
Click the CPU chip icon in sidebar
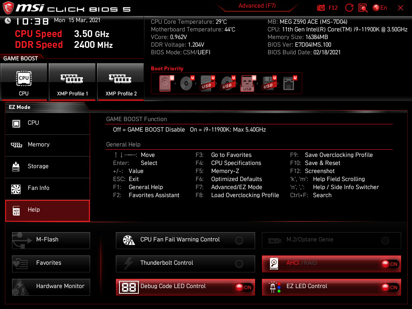tap(16, 123)
